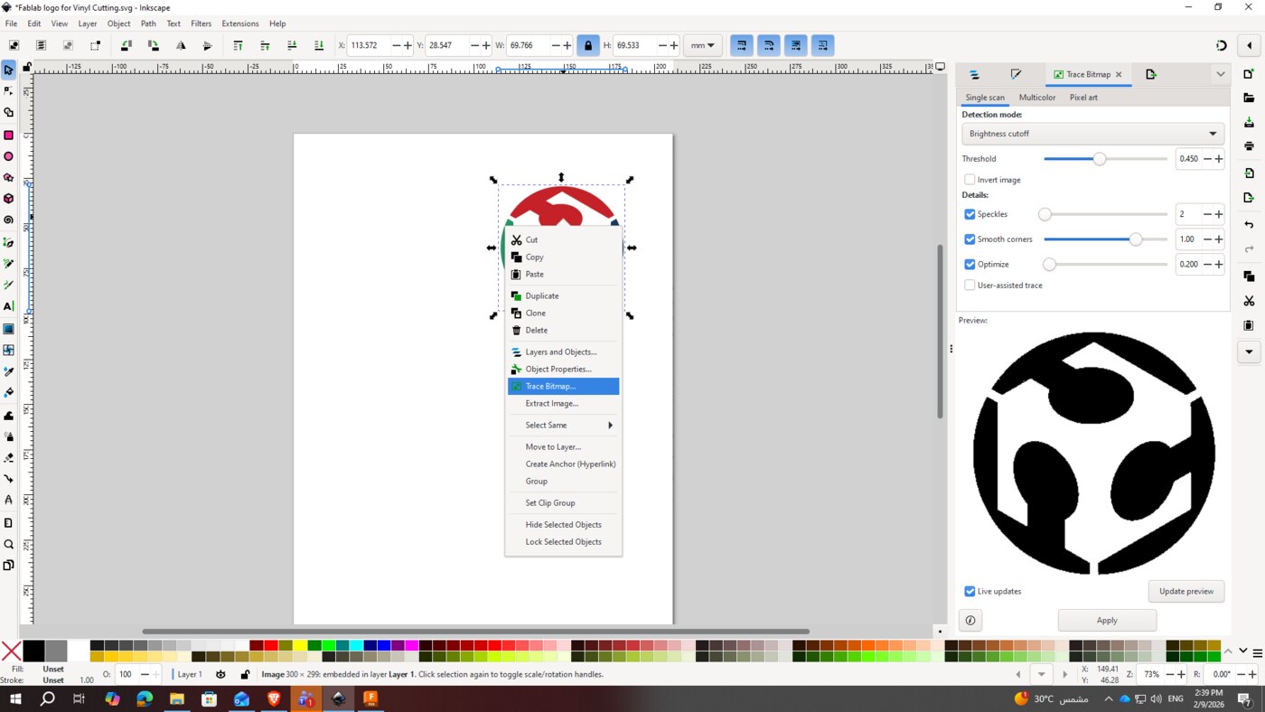Click the Flip vertical icon
The width and height of the screenshot is (1265, 712).
[x=208, y=45]
